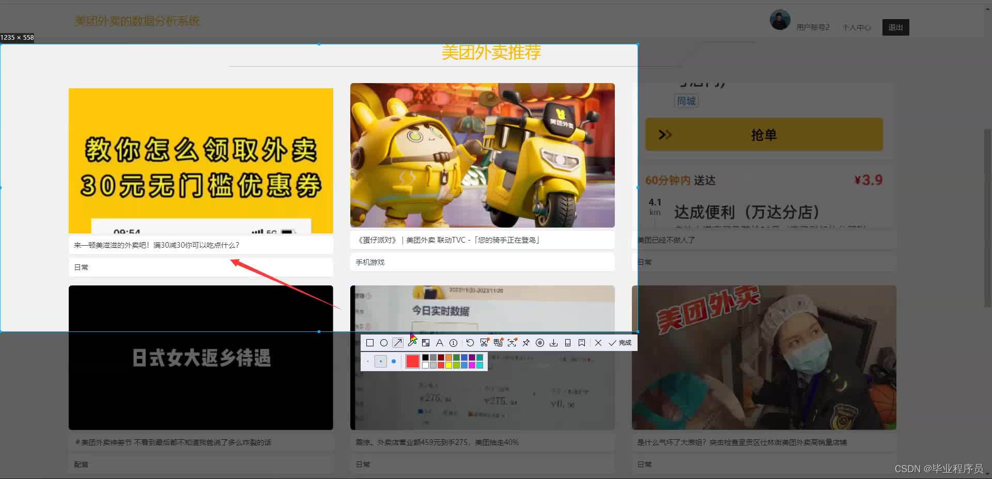Viewport: 992px width, 479px height.
Task: Choose the medium line thickness dot
Action: tap(381, 361)
